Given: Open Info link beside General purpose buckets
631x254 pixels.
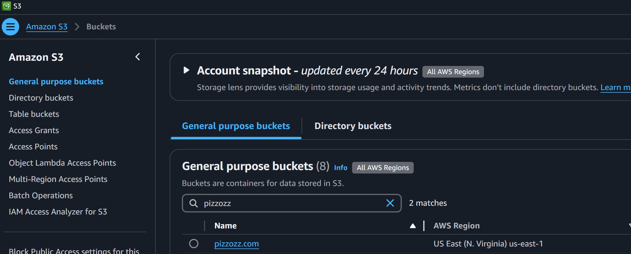Looking at the screenshot, I should click(340, 168).
